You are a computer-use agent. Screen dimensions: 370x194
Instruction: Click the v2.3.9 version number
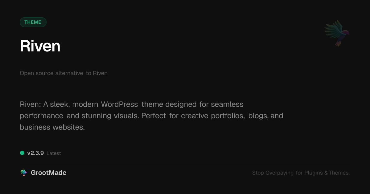[x=35, y=153]
